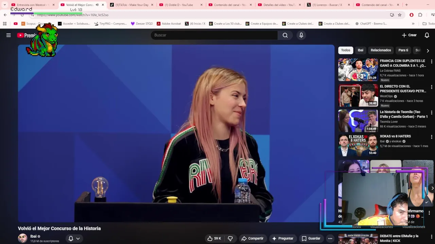This screenshot has width=435, height=244.
Task: Select the Ibai filter chip
Action: click(360, 50)
